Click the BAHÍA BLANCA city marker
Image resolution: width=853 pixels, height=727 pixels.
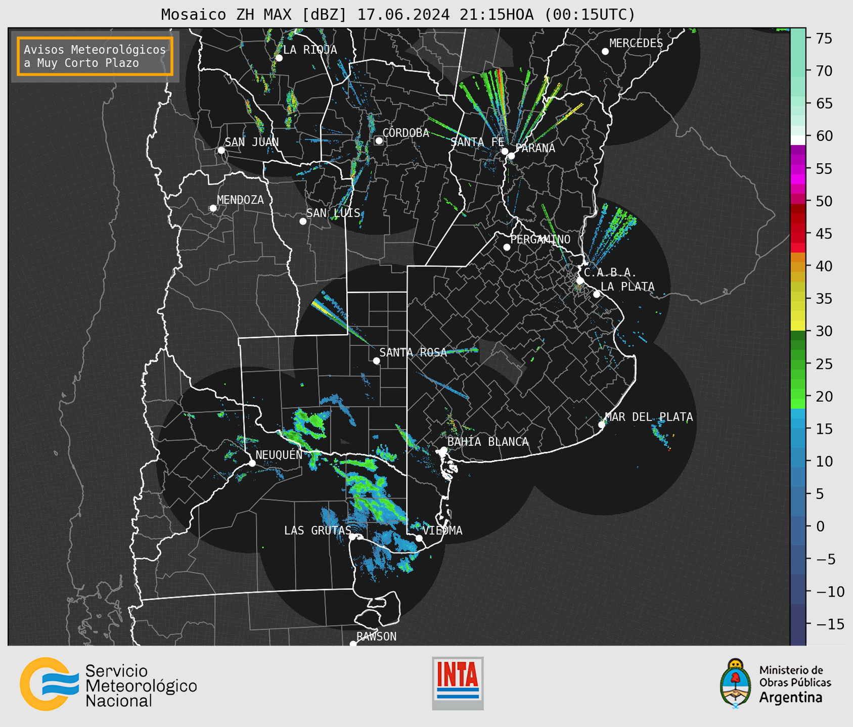[443, 450]
